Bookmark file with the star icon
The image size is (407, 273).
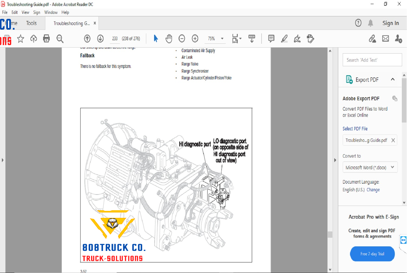[21, 39]
